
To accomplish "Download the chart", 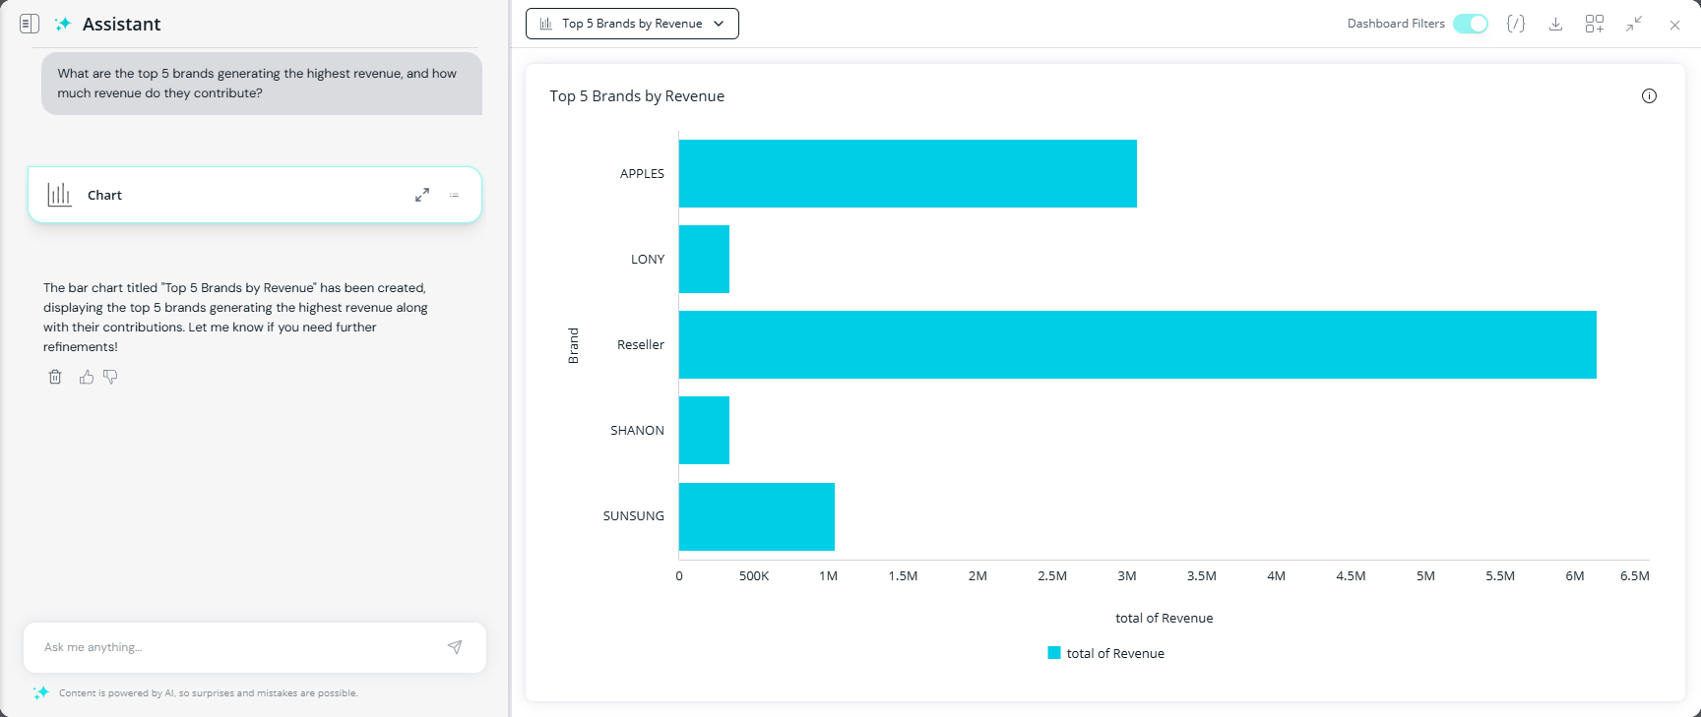I will pyautogui.click(x=1555, y=24).
